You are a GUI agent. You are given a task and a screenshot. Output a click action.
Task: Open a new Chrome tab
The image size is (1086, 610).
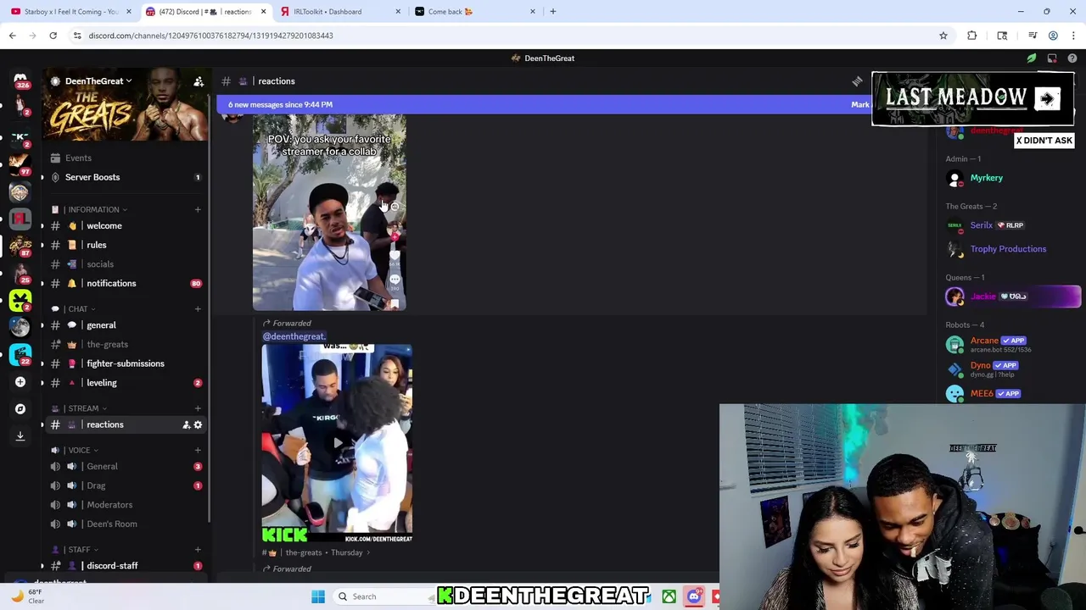click(x=553, y=12)
